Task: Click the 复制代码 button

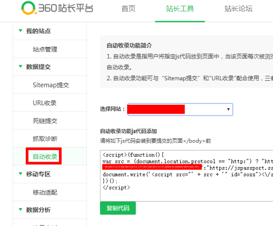Action: 118,208
